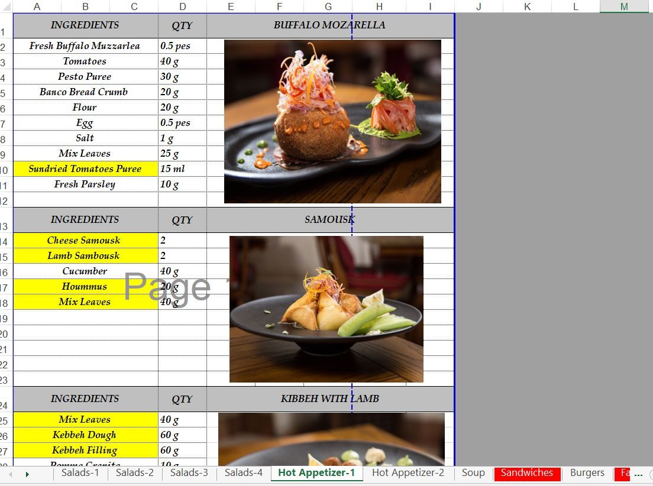Click the 'BUFFALO MOZARELLA' title cell
Image resolution: width=653 pixels, height=486 pixels.
click(330, 25)
